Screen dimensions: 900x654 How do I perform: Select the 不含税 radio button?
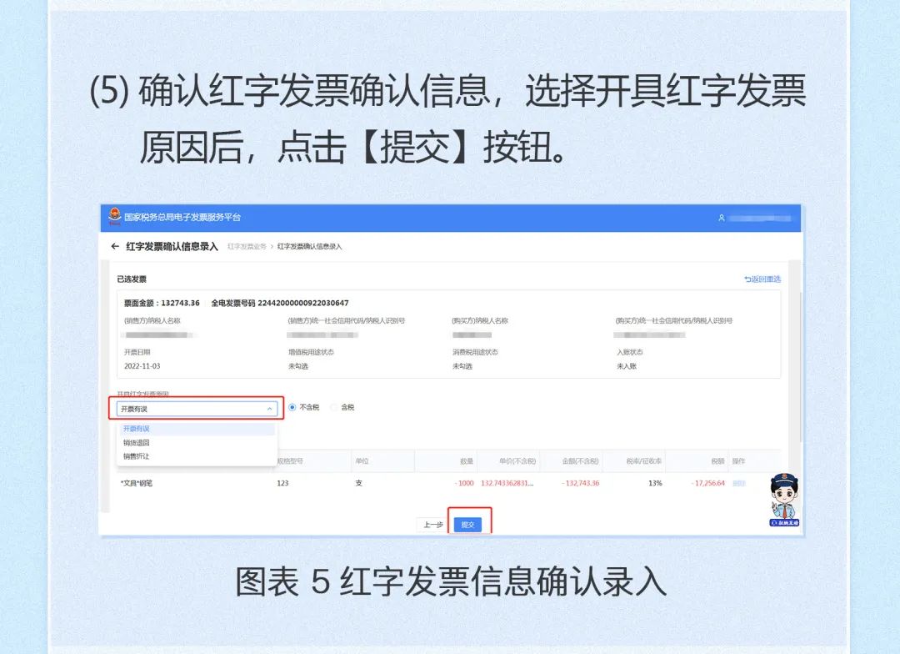292,407
